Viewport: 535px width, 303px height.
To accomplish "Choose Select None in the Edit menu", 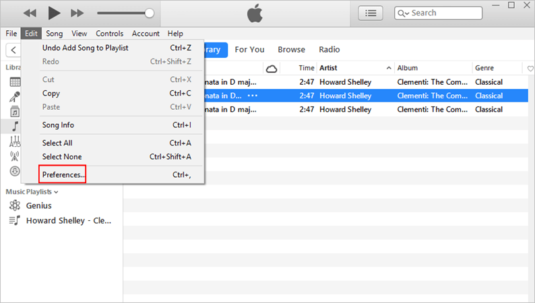I will pos(113,156).
